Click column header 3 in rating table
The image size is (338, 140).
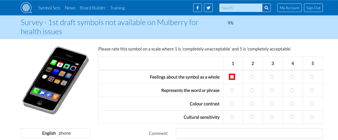[x=273, y=63]
